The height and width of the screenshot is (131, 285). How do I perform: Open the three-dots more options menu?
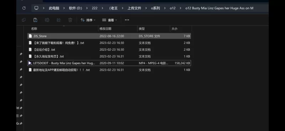pos(127,20)
